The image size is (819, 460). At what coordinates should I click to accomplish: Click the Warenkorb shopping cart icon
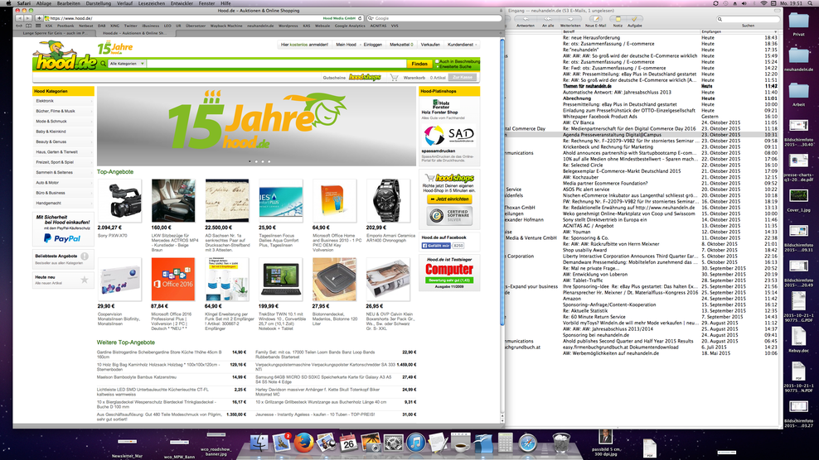click(x=395, y=78)
